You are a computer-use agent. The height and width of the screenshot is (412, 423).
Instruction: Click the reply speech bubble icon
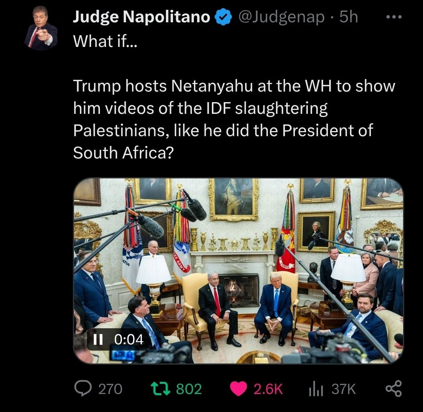[x=83, y=389]
